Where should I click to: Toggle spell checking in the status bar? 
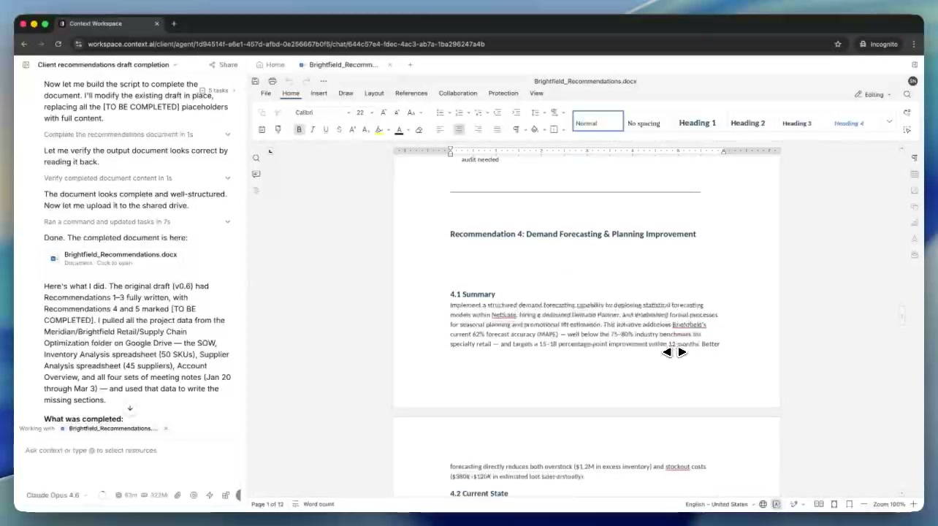coord(776,504)
